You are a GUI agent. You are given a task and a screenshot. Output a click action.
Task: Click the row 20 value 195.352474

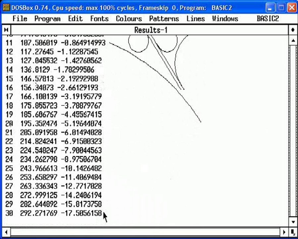39,123
